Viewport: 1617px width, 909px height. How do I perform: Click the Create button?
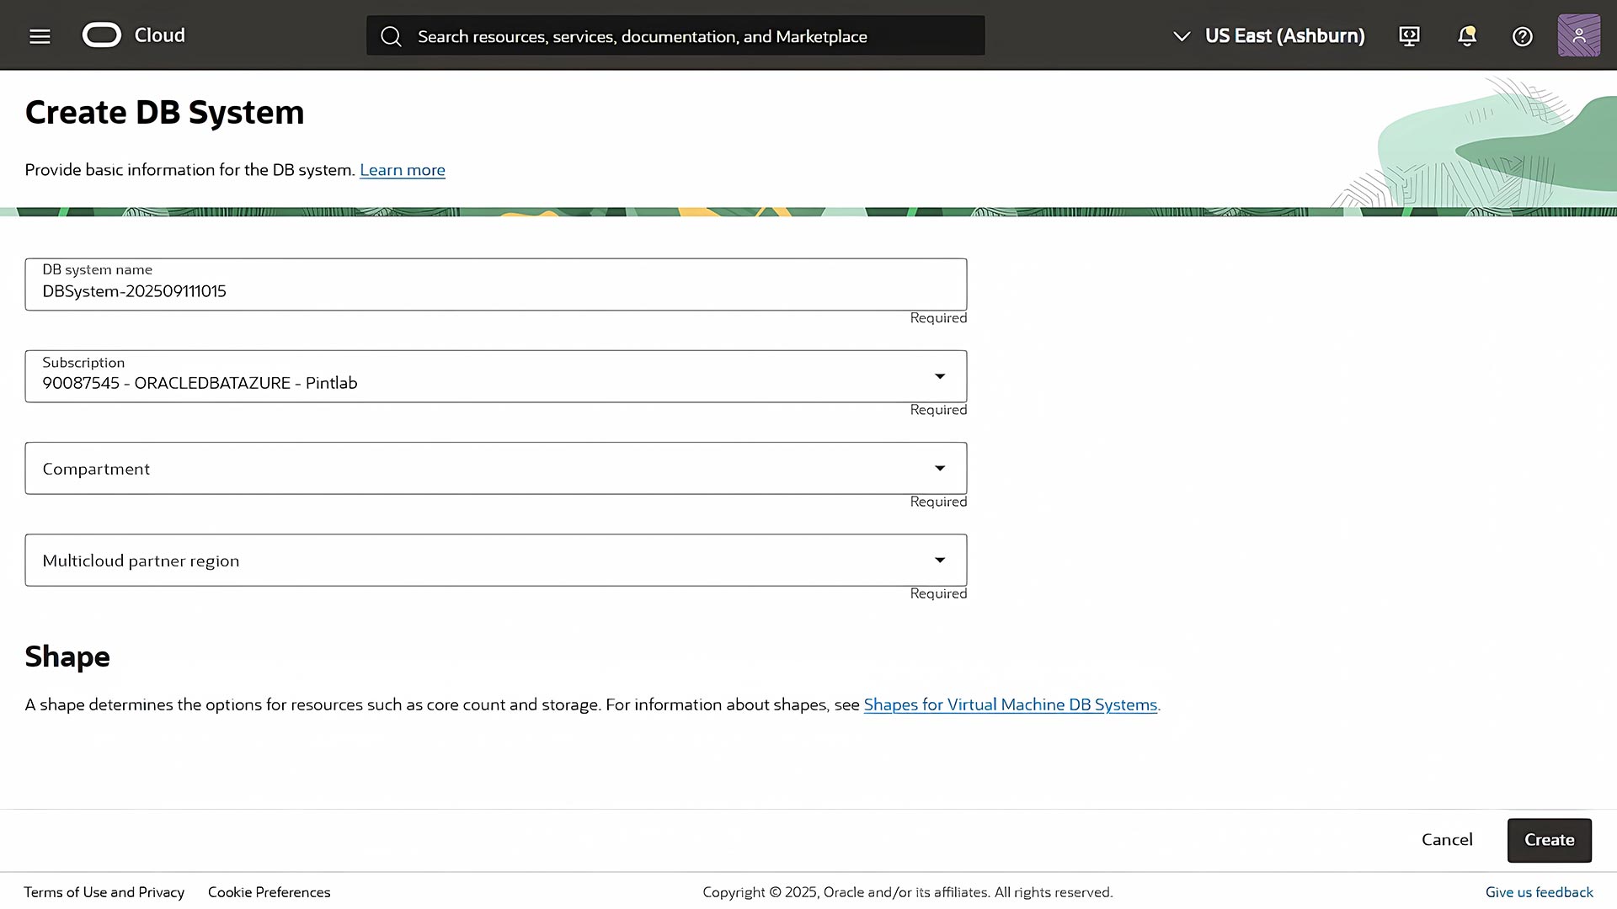[1549, 839]
